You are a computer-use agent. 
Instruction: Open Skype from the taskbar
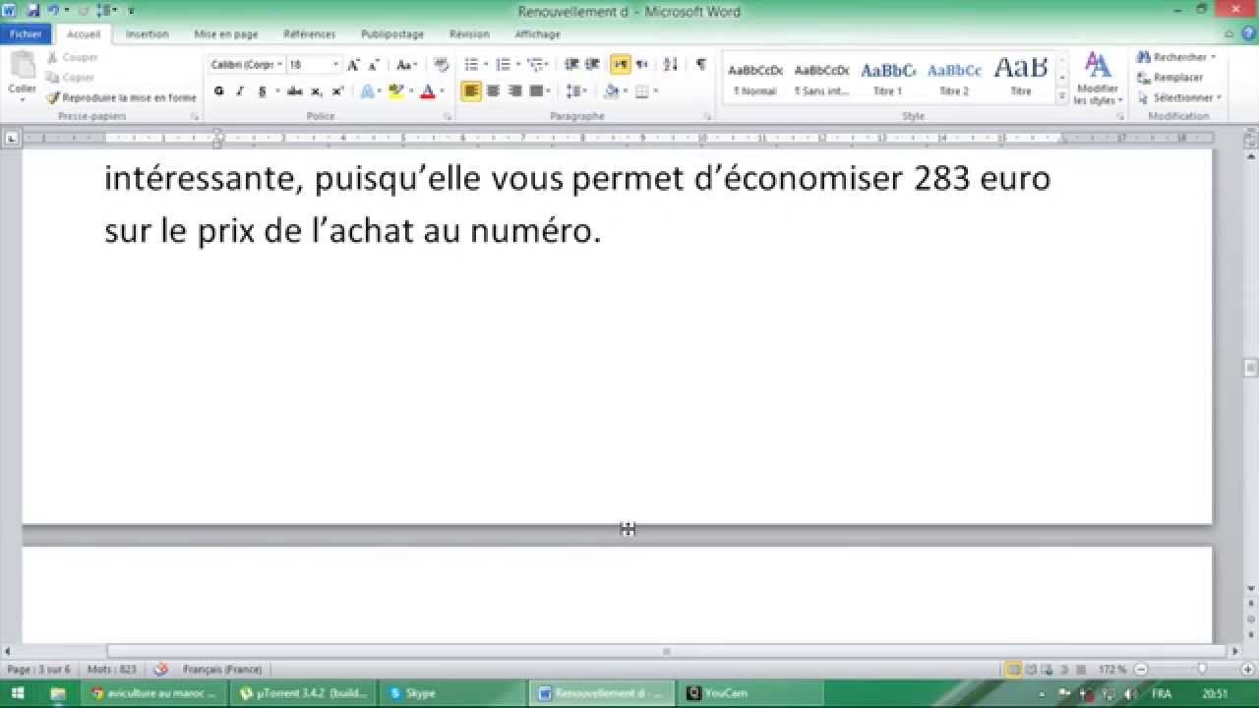pyautogui.click(x=450, y=693)
